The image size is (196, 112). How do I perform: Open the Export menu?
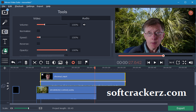40,6
